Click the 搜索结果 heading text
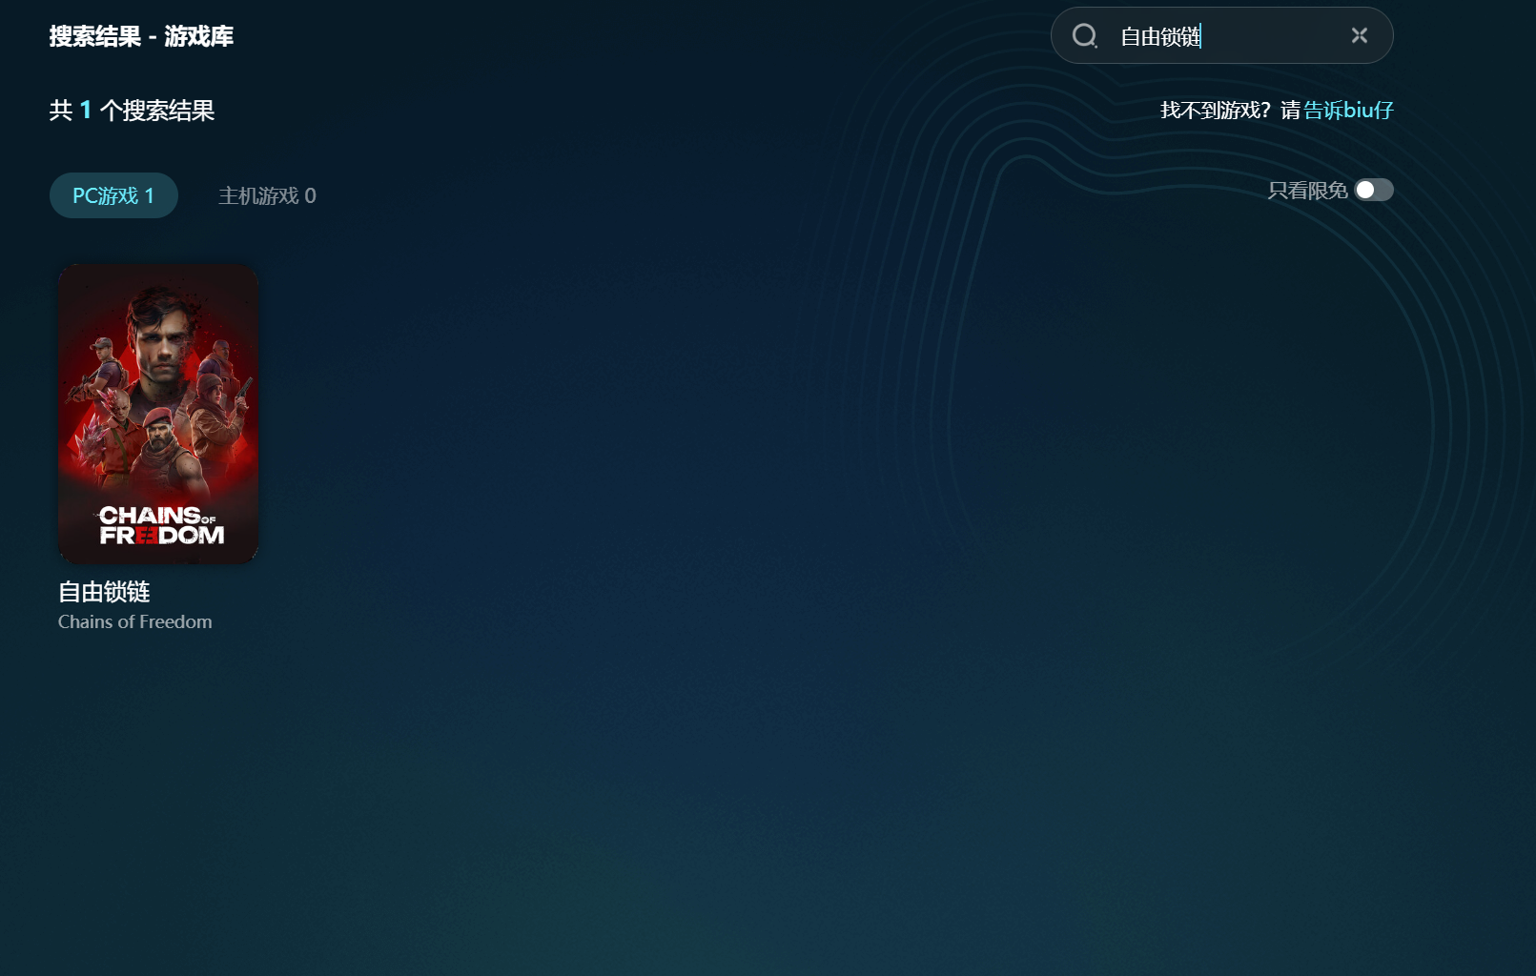1536x976 pixels. [x=94, y=36]
